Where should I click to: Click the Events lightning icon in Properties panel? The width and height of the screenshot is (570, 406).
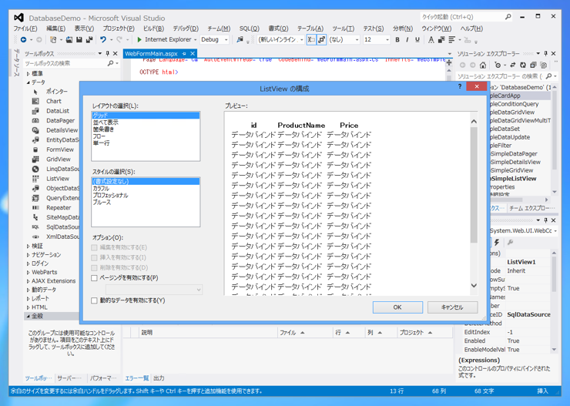497,242
